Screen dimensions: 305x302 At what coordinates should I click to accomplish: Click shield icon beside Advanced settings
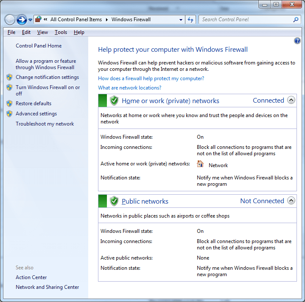coord(9,114)
